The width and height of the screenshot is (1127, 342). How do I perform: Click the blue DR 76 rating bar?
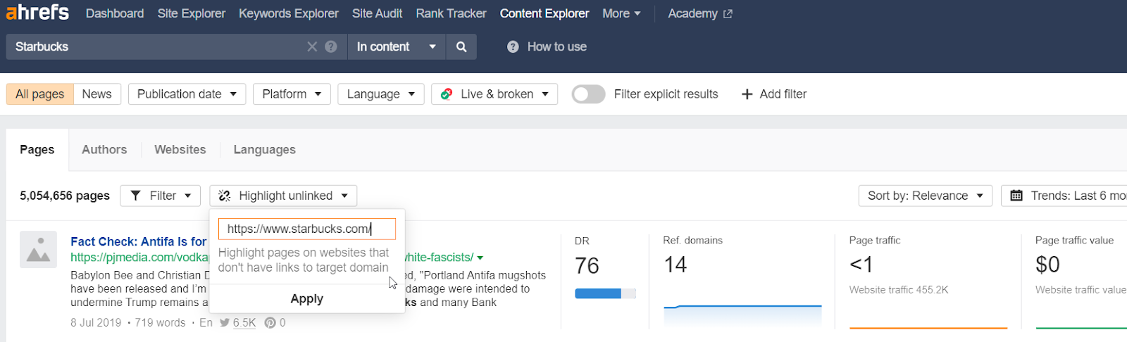tap(605, 293)
